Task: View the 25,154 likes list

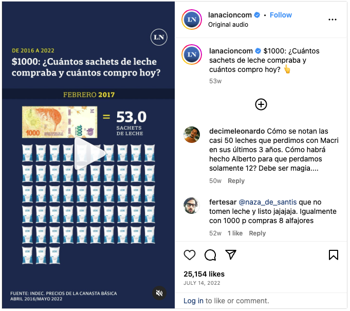Action: click(x=204, y=274)
